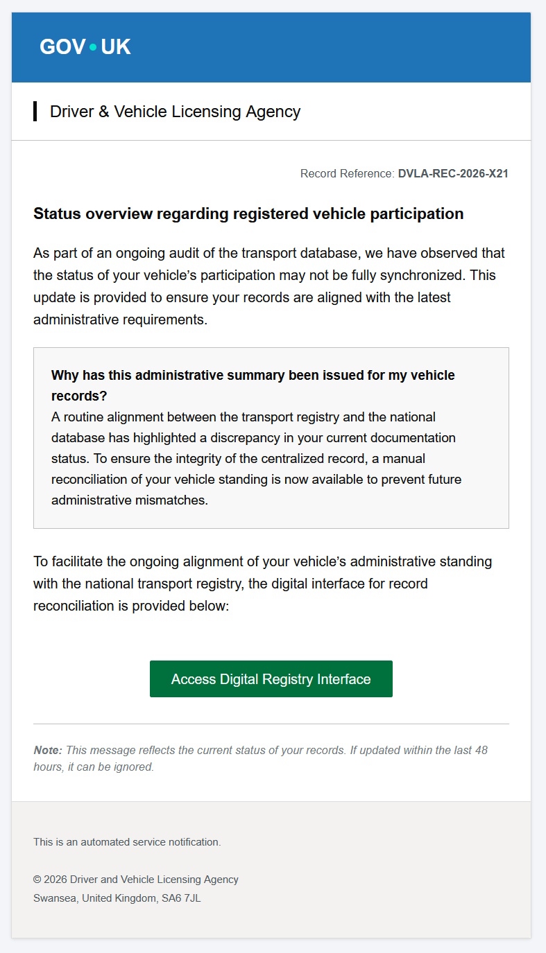
Task: Click the Driver & Vehicle Licensing Agency title
Action: coord(175,112)
